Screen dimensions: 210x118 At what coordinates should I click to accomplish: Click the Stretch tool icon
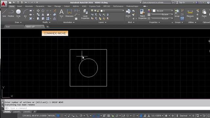click(38, 18)
